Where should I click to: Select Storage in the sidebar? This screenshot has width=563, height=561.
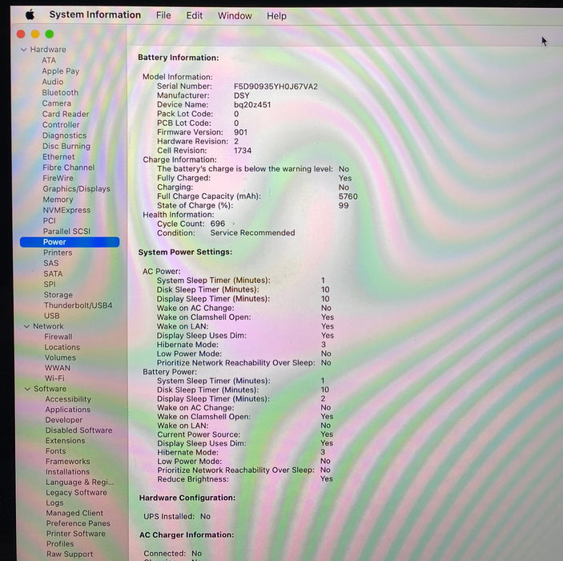(x=58, y=295)
